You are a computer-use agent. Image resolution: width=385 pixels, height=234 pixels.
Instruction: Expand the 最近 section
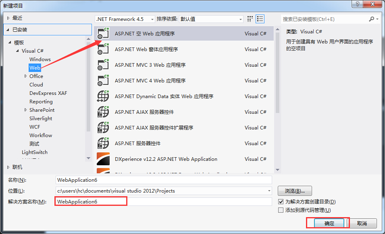8,18
